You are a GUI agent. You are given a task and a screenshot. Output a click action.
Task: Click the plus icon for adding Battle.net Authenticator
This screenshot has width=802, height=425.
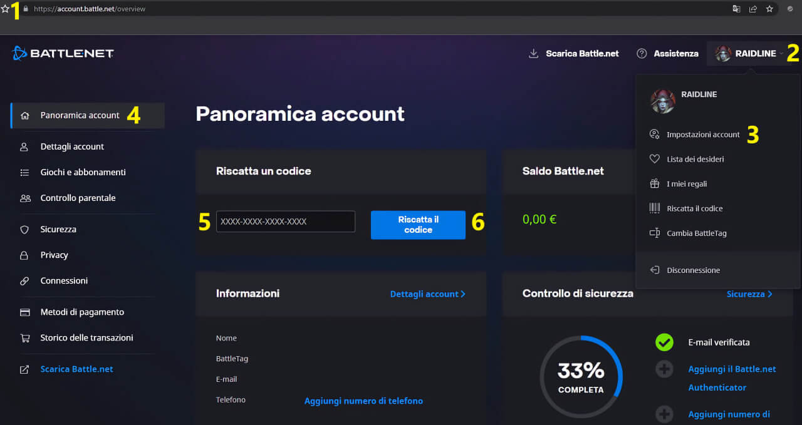(x=664, y=369)
